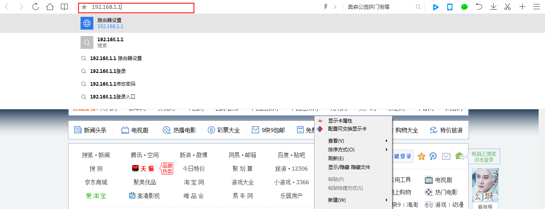545x209 pixels.
Task: Open the bookmarks book icon
Action: [x=64, y=7]
